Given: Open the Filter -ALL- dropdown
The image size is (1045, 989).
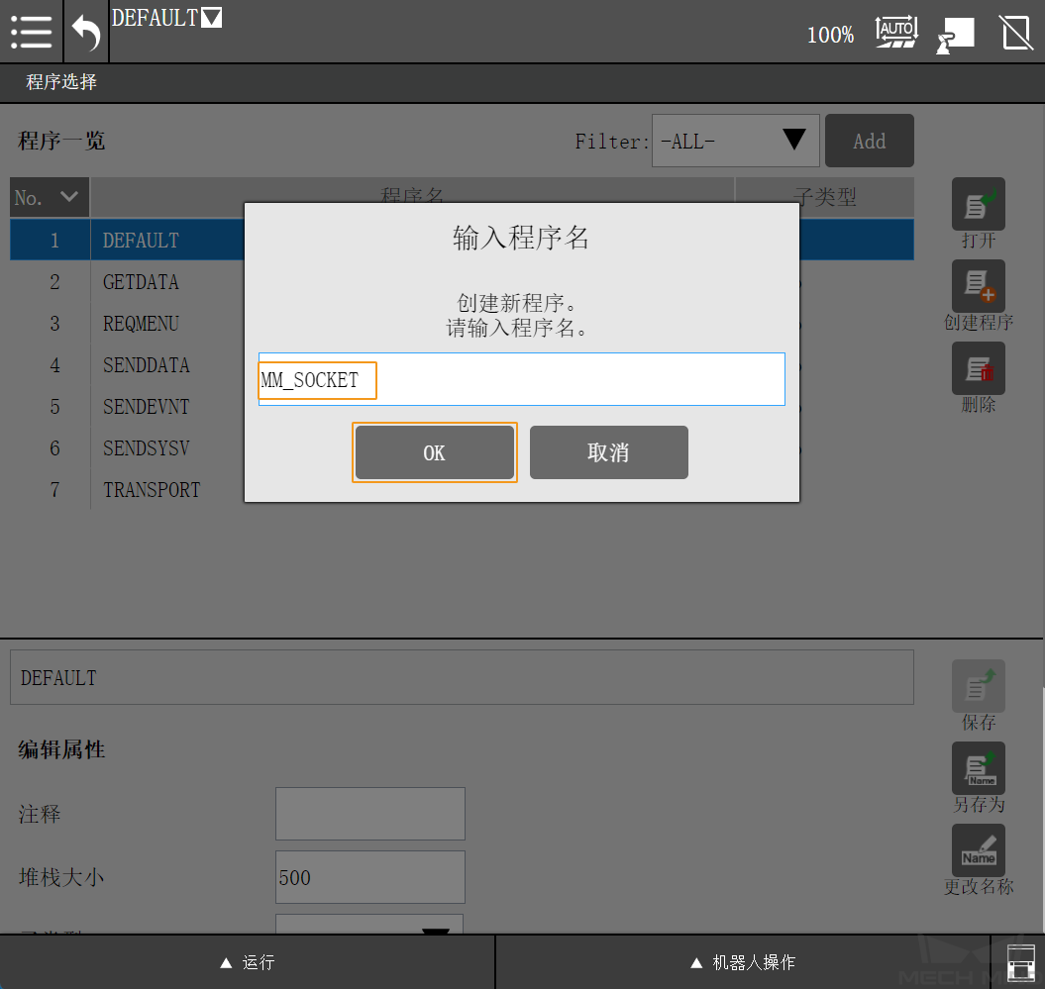Looking at the screenshot, I should click(x=735, y=141).
